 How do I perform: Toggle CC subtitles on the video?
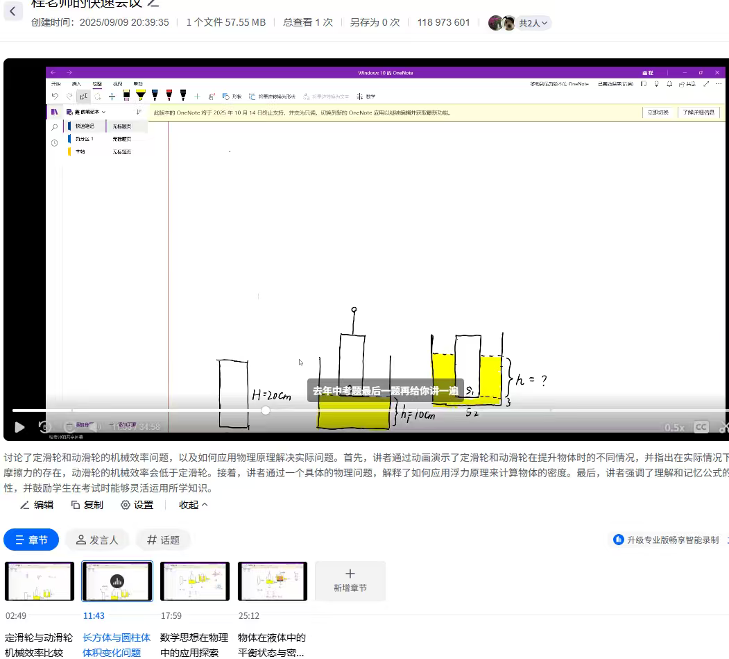[x=701, y=427]
